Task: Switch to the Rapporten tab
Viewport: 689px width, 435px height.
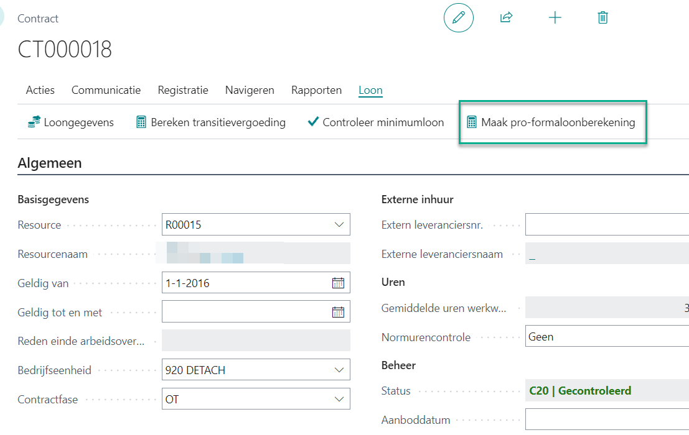Action: tap(316, 90)
